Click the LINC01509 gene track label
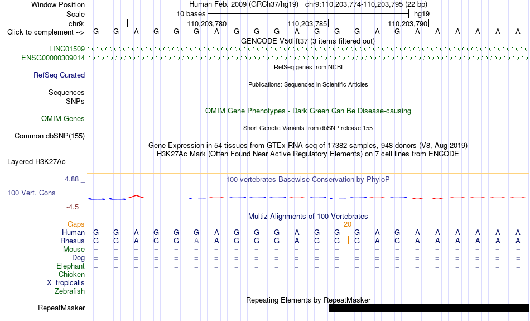530x321 pixels. 66,49
